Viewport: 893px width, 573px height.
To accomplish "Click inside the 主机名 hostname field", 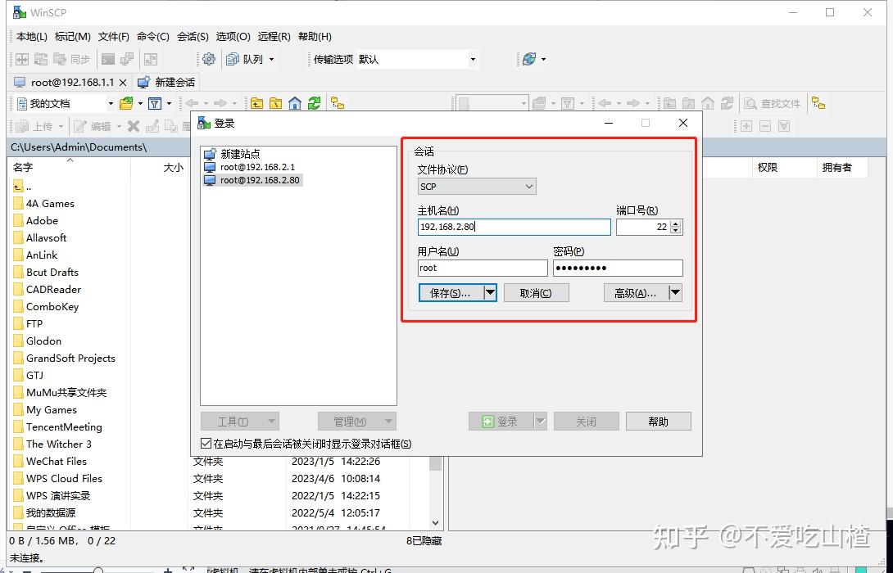I will (514, 227).
